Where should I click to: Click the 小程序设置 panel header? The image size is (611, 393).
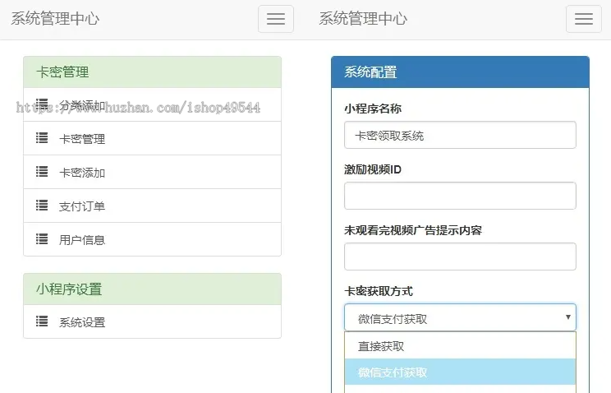[x=152, y=289]
